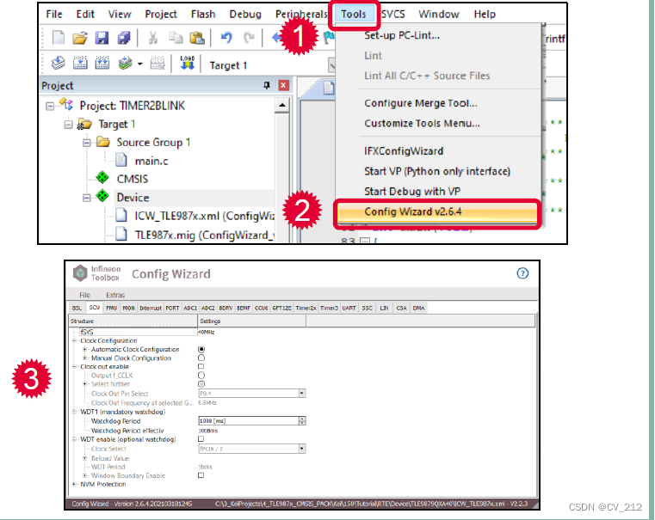Click the Open file folder icon
The width and height of the screenshot is (655, 520).
[x=79, y=38]
